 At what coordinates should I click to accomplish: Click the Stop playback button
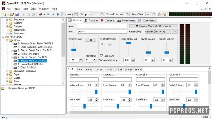click(48, 14)
